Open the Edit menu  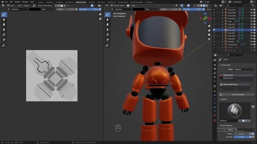[11, 2]
